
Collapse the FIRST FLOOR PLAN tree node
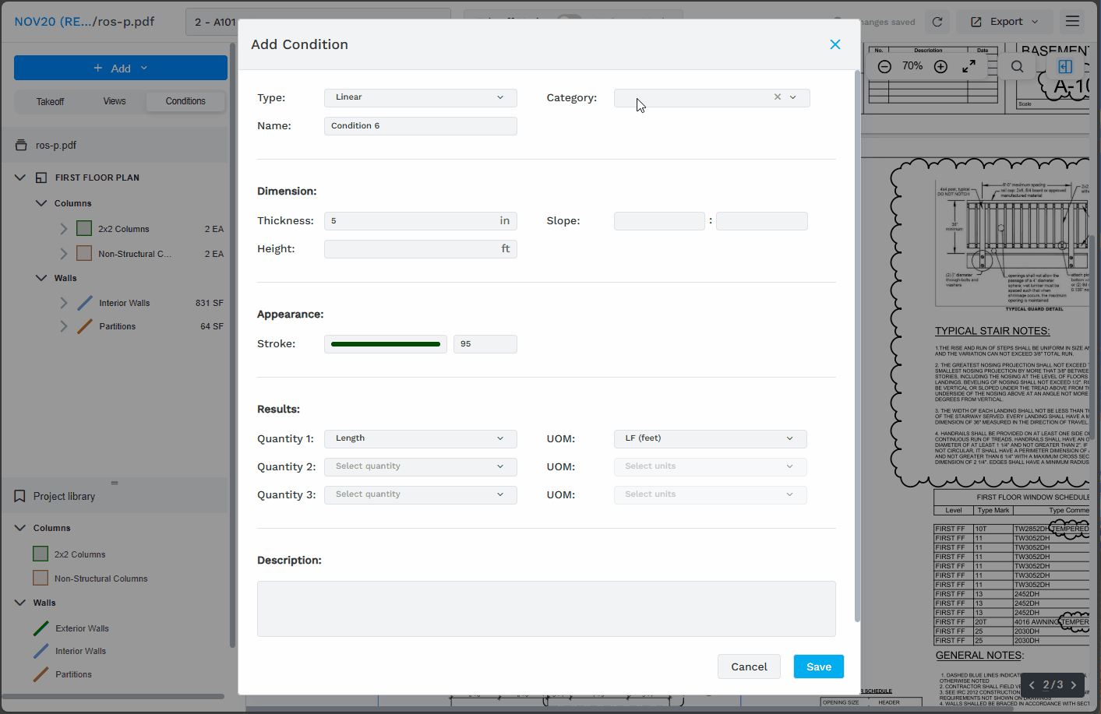[x=20, y=178]
